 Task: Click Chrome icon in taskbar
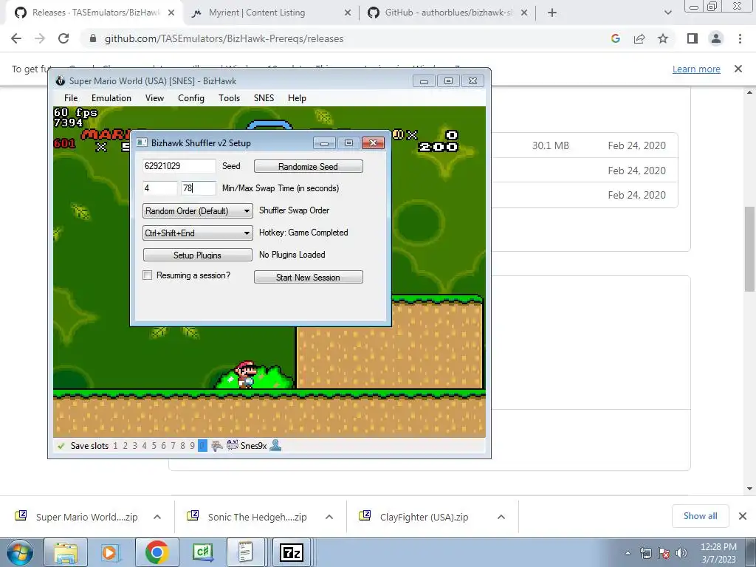(156, 552)
